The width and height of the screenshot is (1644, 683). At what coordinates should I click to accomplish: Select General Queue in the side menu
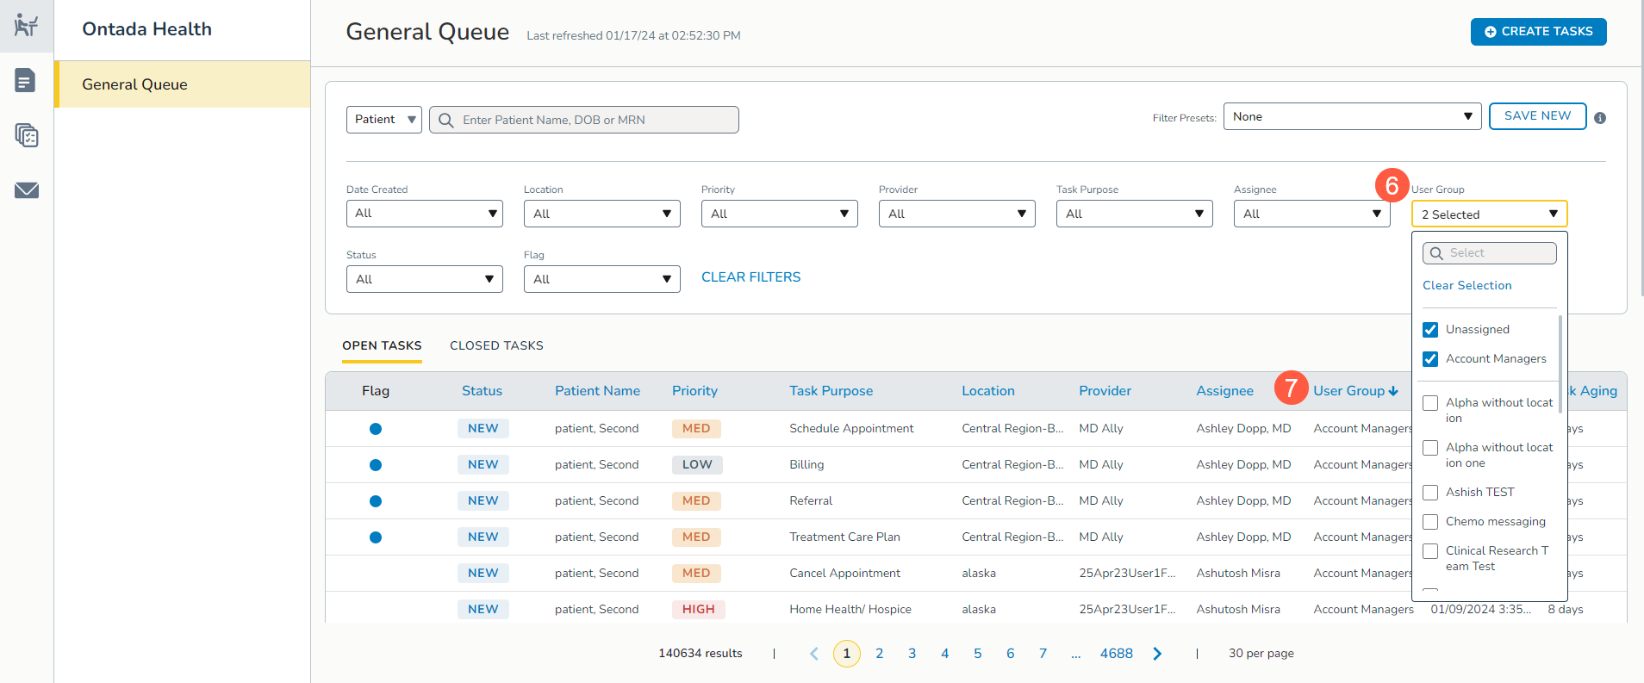(x=134, y=84)
